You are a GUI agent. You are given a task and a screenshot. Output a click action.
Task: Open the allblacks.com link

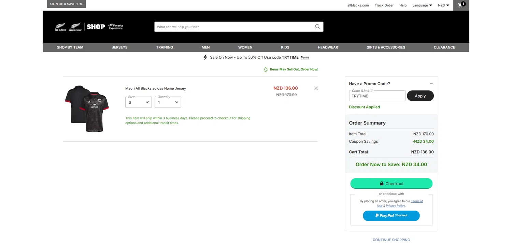pyautogui.click(x=358, y=5)
